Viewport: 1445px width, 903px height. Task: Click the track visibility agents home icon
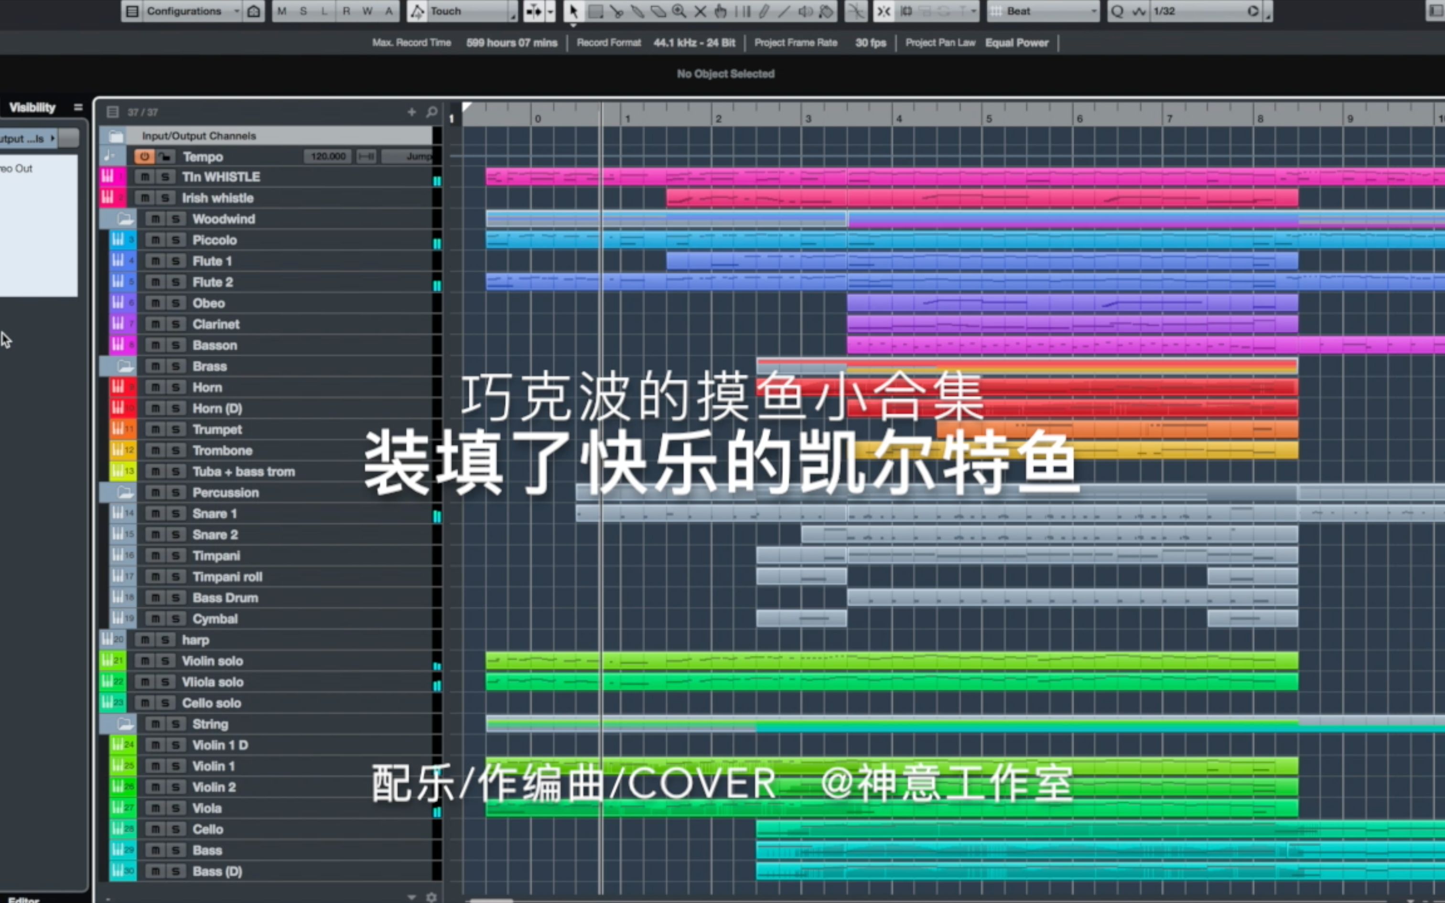pyautogui.click(x=253, y=11)
